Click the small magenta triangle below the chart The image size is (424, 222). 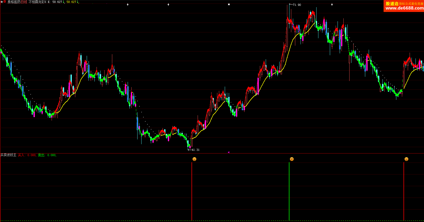[228, 152]
